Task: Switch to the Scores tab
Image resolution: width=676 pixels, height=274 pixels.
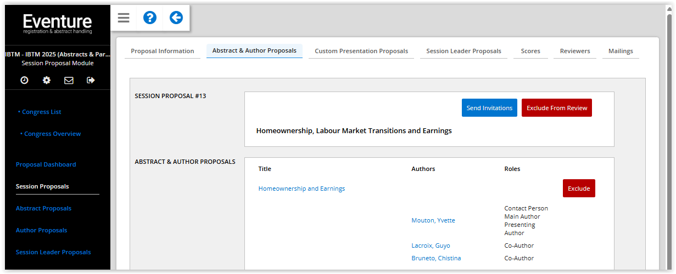Action: pyautogui.click(x=530, y=51)
